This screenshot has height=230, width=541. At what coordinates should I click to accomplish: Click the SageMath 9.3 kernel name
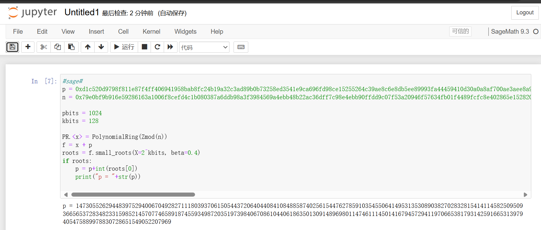tap(510, 32)
